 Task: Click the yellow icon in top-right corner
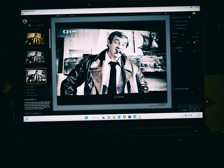pyautogui.click(x=194, y=13)
